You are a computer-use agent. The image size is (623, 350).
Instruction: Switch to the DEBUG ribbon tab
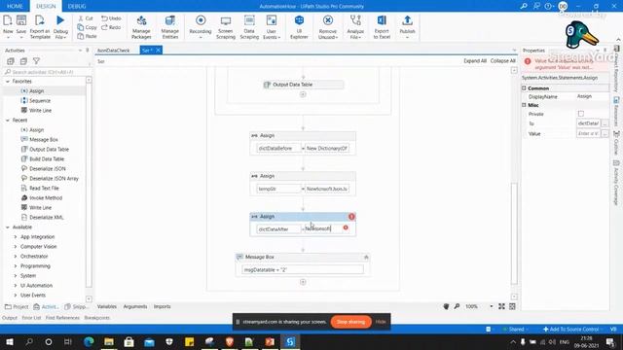click(x=77, y=6)
